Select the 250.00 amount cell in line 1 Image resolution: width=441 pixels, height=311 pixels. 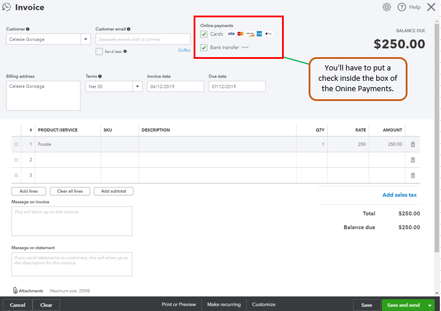point(387,144)
